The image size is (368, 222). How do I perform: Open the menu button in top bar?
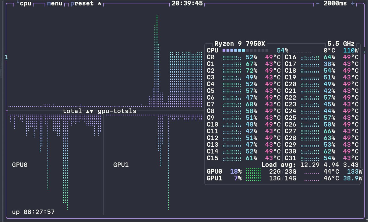pos(55,3)
